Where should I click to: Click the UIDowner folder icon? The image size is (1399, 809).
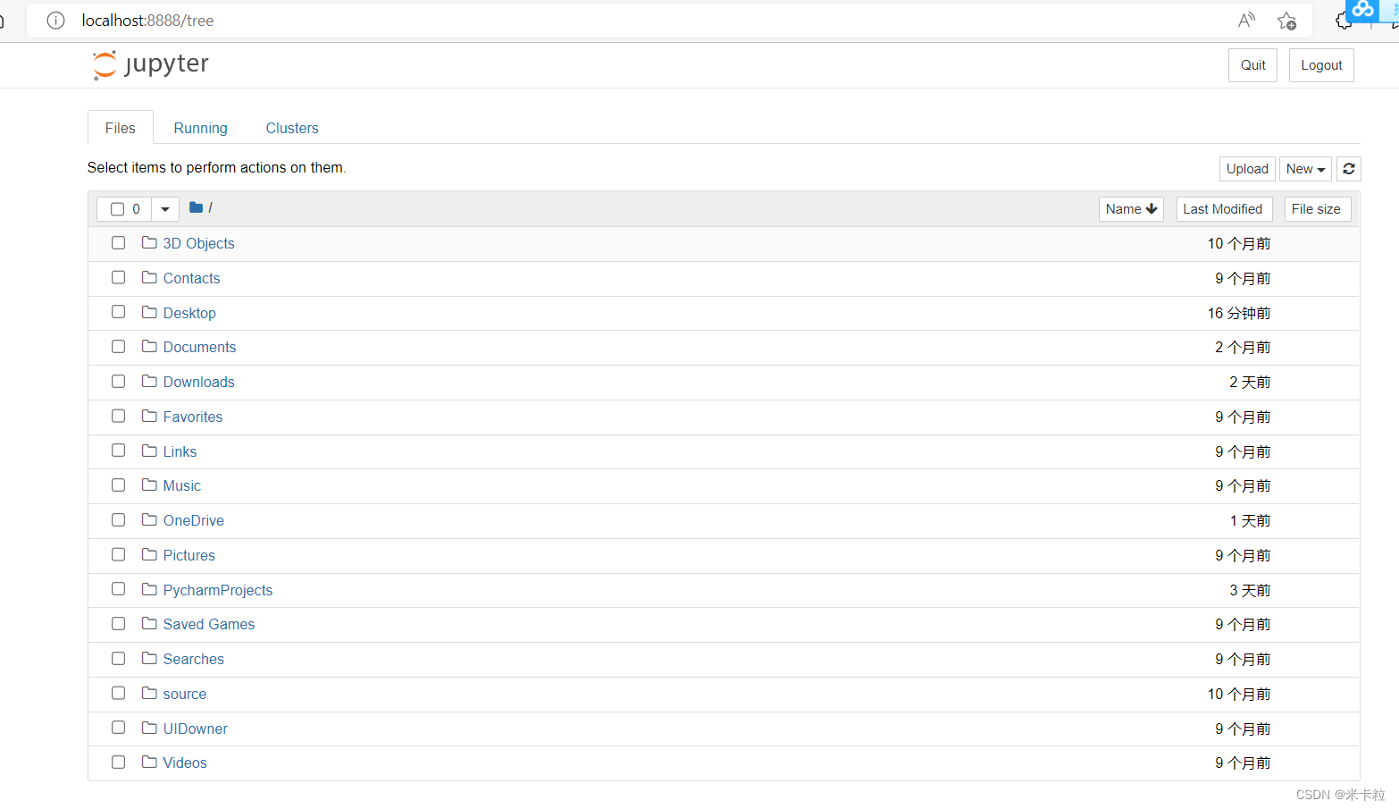(x=149, y=728)
